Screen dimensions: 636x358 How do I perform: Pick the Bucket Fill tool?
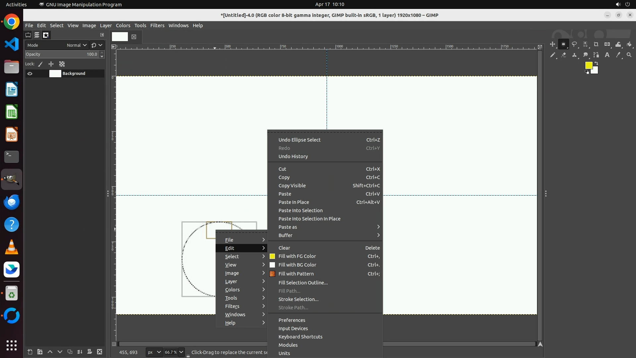[x=629, y=44]
